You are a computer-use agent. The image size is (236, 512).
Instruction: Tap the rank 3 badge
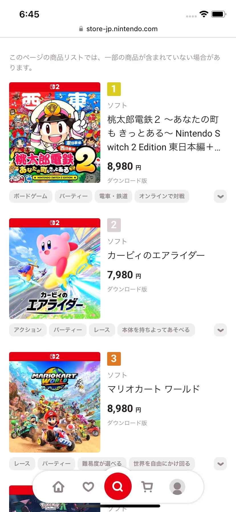pos(114,359)
